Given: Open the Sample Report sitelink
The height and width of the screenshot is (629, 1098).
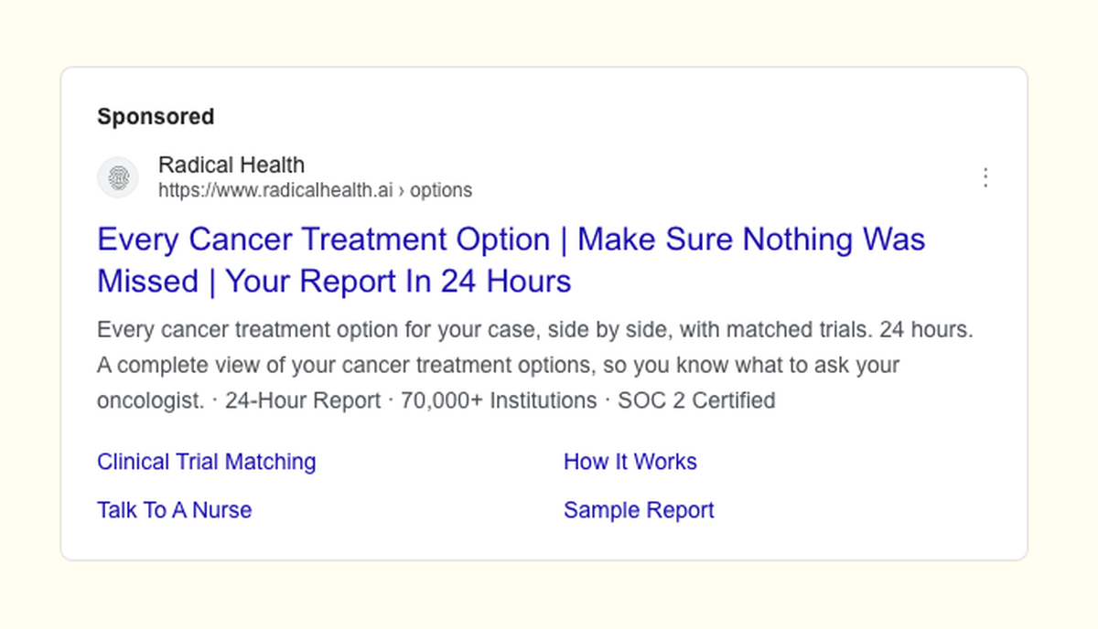Looking at the screenshot, I should 639,510.
